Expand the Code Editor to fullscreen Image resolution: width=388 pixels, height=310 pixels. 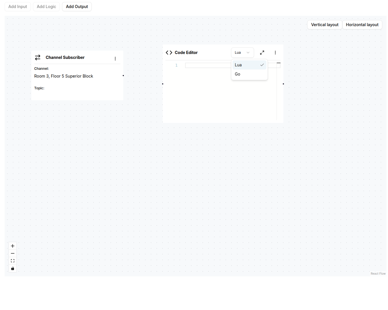[262, 53]
